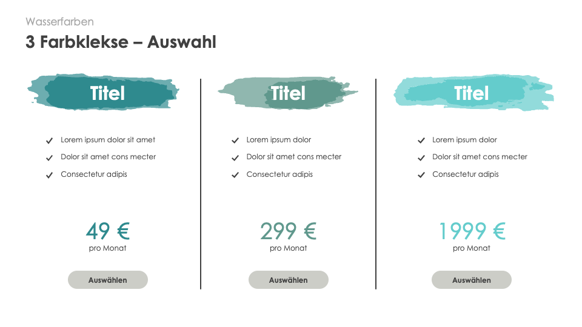The width and height of the screenshot is (582, 327).
Task: Click the 'Lorem ipsum dolor' checkmark in the 1999 € plan
Action: (x=421, y=140)
